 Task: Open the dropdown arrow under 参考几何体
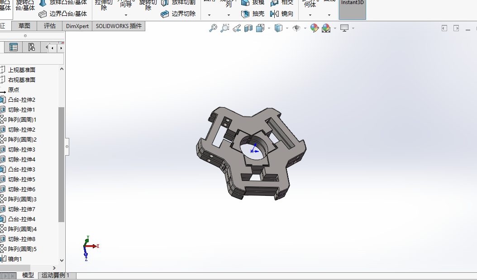coord(310,15)
